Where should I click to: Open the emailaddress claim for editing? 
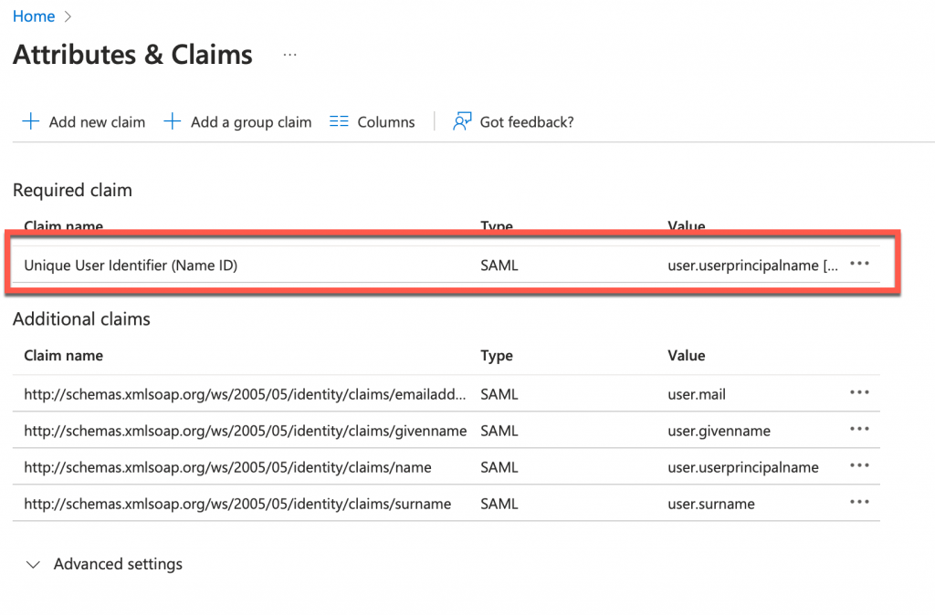pos(247,393)
